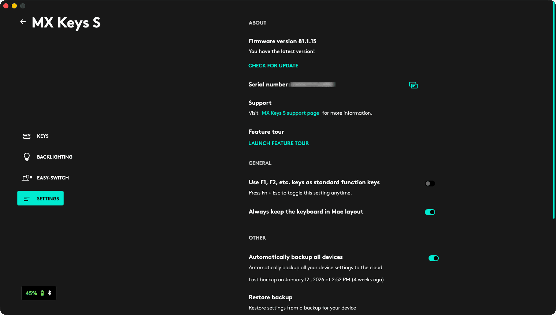Click the back arrow beside MX Keys S
The image size is (556, 315).
23,22
